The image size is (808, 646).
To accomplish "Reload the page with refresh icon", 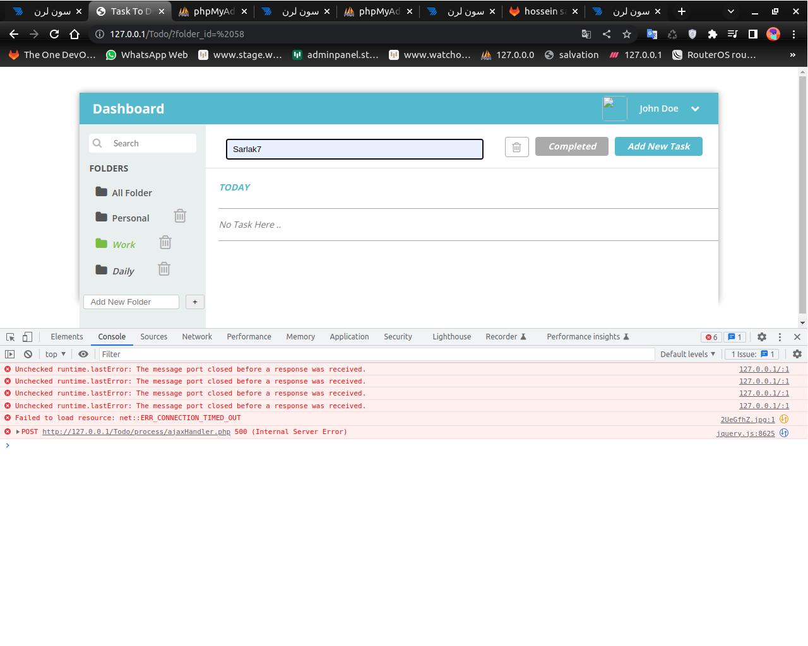I will click(x=54, y=34).
